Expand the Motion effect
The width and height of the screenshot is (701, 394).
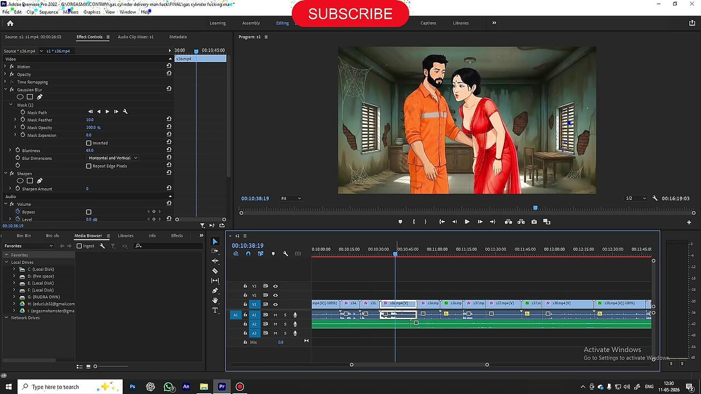5,66
